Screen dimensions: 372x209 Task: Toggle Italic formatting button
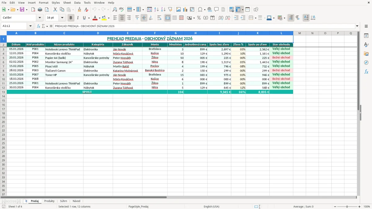(78, 18)
